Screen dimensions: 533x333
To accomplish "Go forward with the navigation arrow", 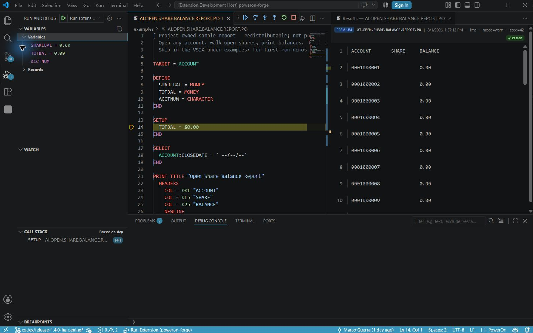I will (169, 5).
